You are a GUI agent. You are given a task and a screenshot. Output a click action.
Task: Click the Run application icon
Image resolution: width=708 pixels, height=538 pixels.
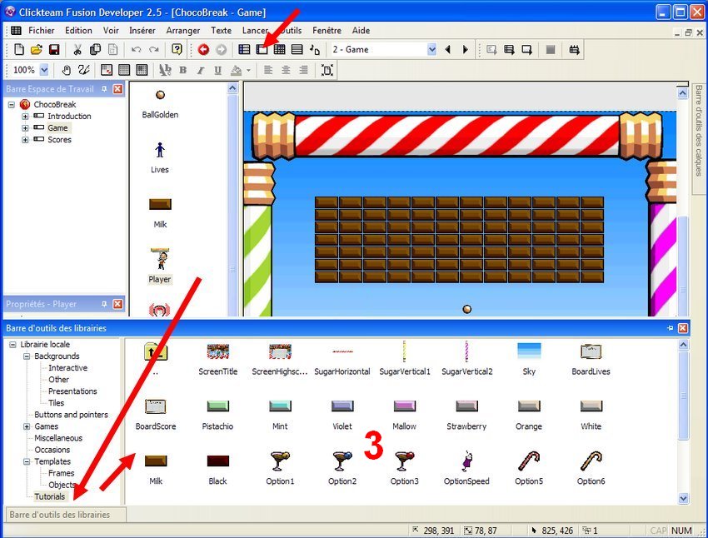[x=509, y=49]
